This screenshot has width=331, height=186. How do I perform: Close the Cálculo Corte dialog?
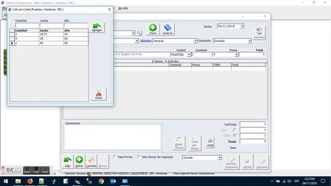click(x=109, y=9)
